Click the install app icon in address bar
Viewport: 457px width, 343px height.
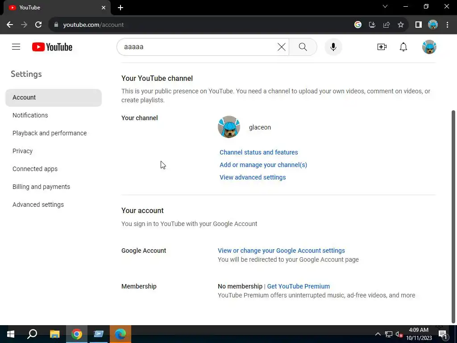(372, 25)
